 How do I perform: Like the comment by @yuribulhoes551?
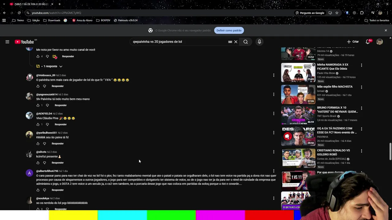pos(38,144)
